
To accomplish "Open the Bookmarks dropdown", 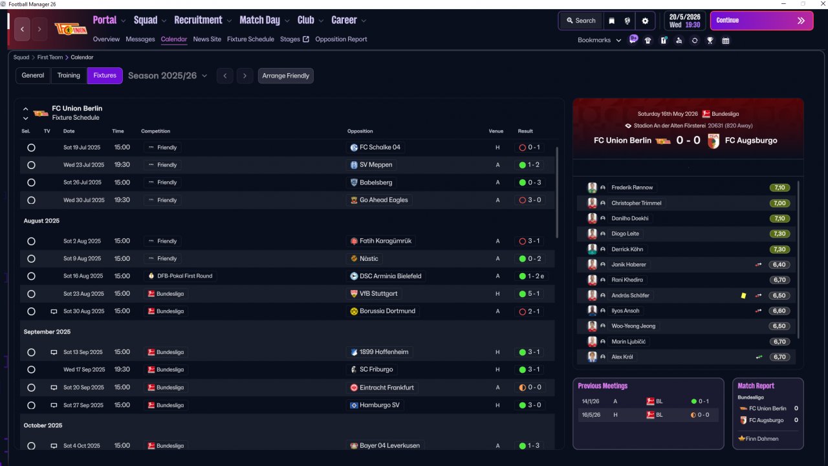I will pos(599,40).
